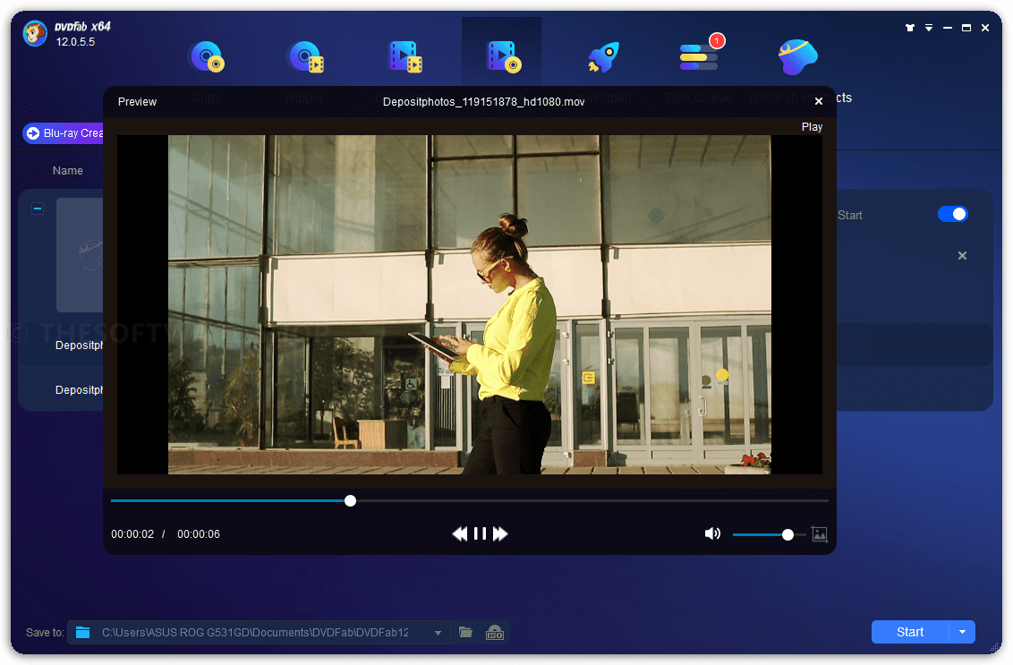Click the 00:00:06 duration text
This screenshot has width=1013, height=665.
coord(199,534)
